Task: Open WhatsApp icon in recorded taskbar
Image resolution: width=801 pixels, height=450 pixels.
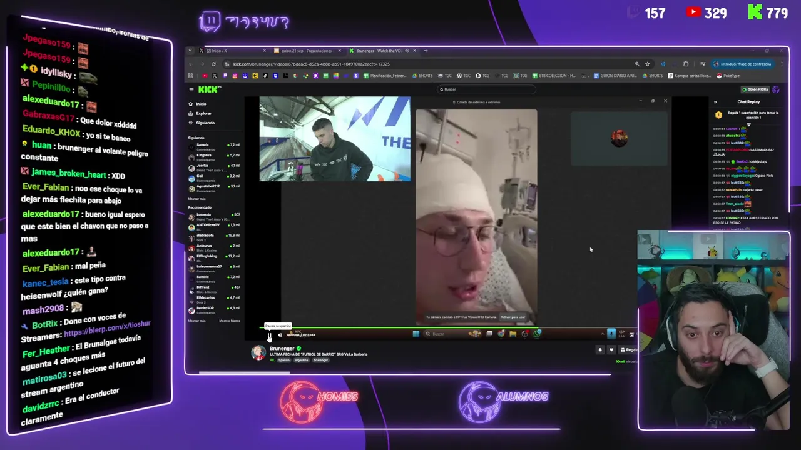Action: click(536, 334)
